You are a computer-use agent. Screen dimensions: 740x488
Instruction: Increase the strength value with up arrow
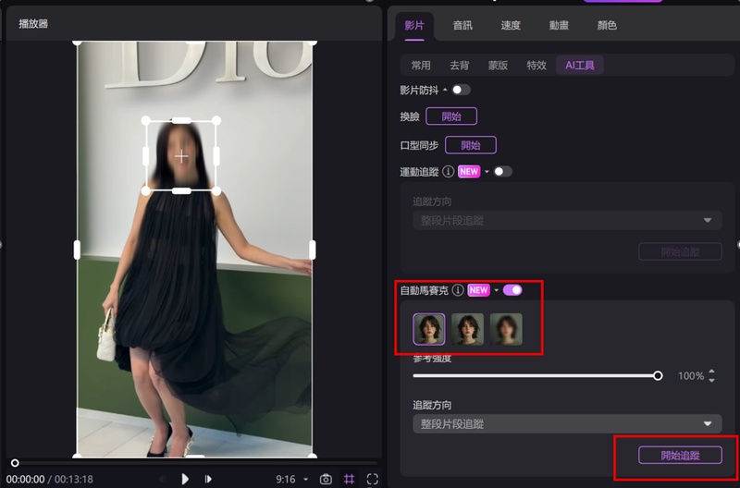711,372
